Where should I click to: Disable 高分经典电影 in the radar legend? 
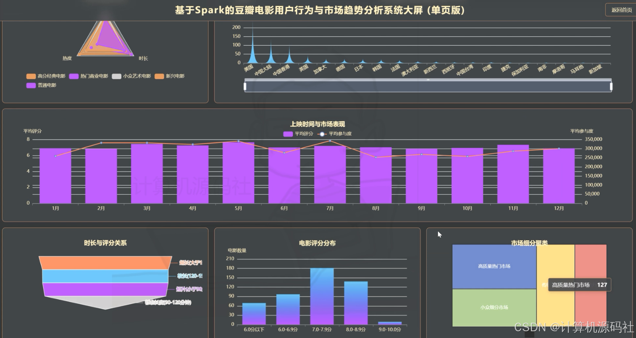(30, 76)
